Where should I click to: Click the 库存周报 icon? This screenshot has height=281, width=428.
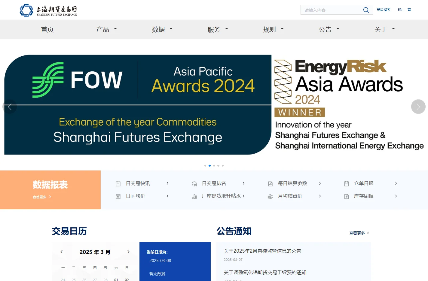pyautogui.click(x=347, y=196)
